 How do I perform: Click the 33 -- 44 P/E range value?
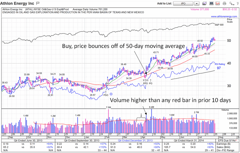[x=102, y=150]
